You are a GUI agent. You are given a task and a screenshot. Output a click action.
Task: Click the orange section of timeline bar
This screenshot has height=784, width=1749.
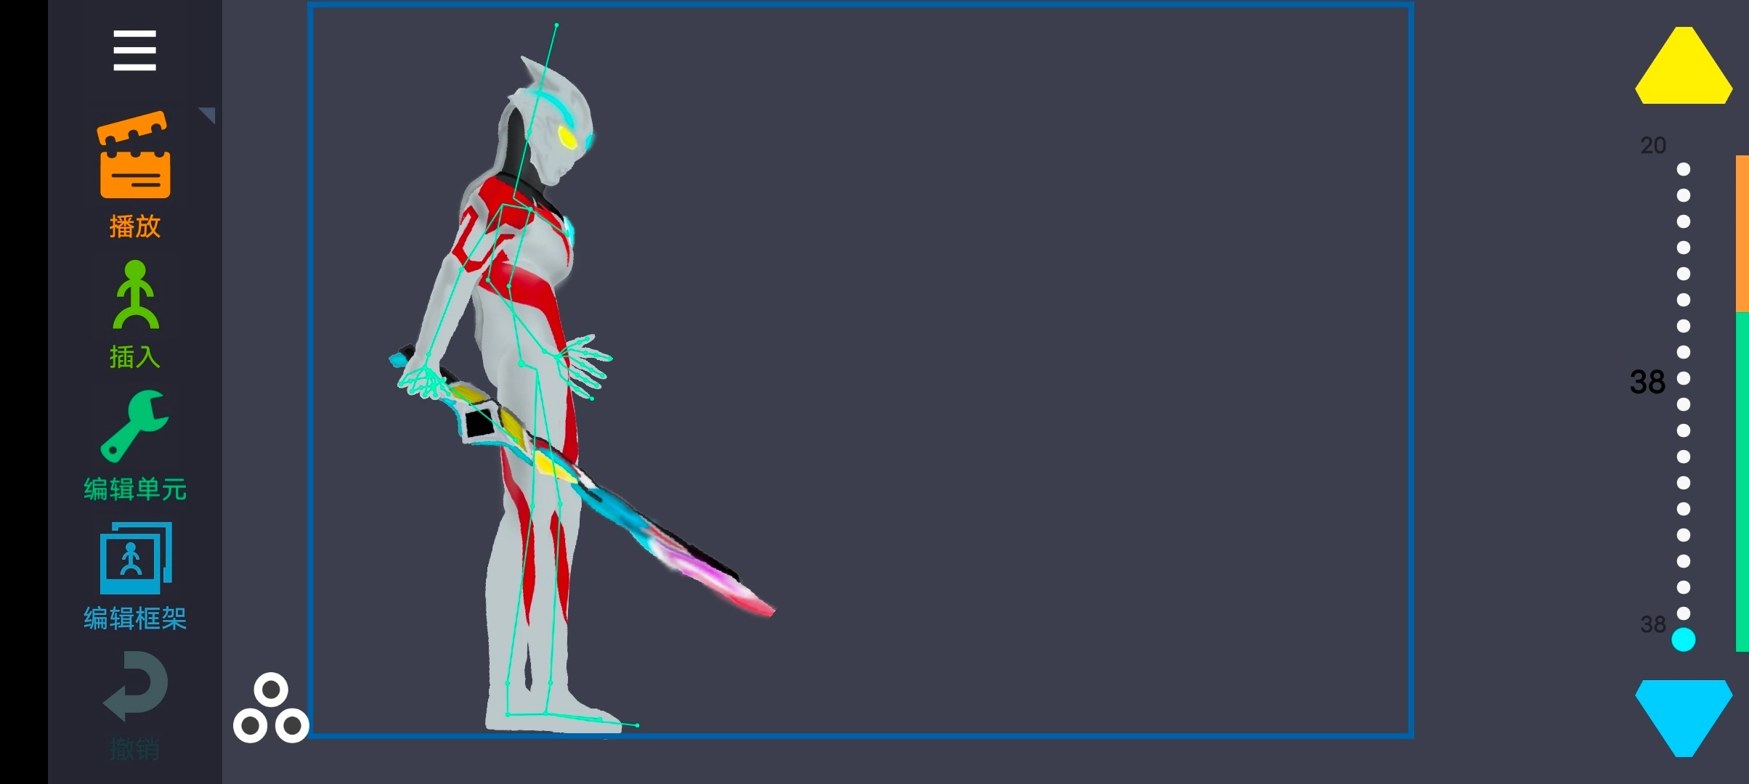[1741, 232]
